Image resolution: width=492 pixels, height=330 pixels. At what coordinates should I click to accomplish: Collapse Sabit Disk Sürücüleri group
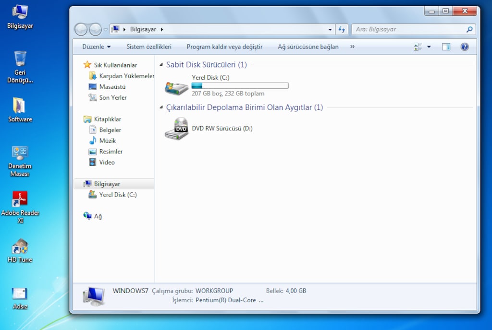point(161,64)
